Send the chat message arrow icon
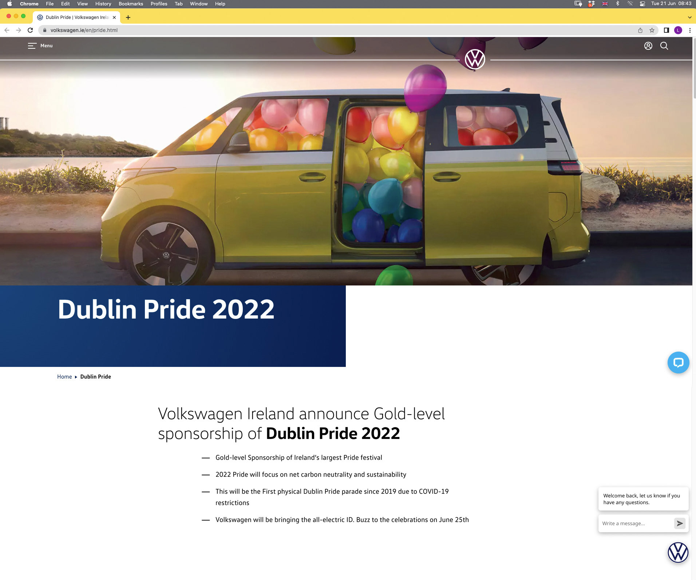The image size is (696, 580). coord(680,523)
